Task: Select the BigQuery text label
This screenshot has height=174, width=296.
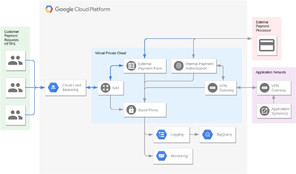Action: [224, 134]
